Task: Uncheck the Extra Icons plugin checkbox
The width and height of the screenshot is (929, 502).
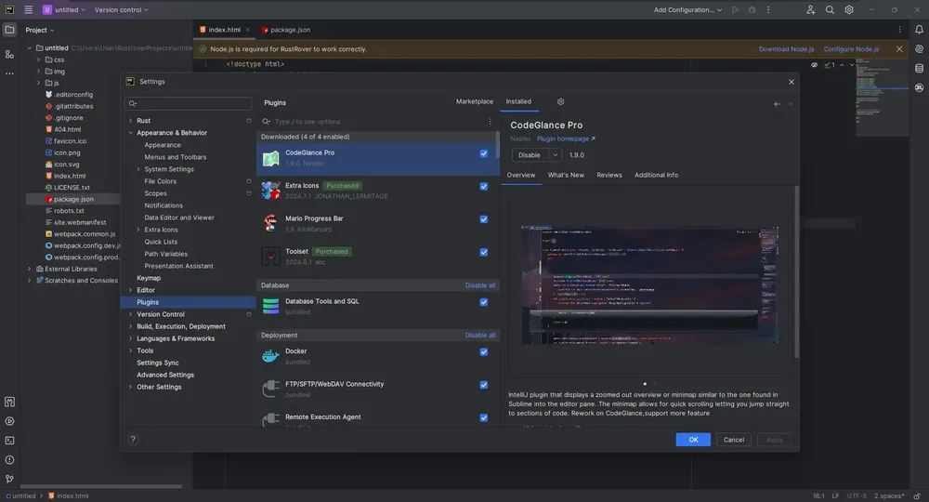Action: tap(484, 186)
